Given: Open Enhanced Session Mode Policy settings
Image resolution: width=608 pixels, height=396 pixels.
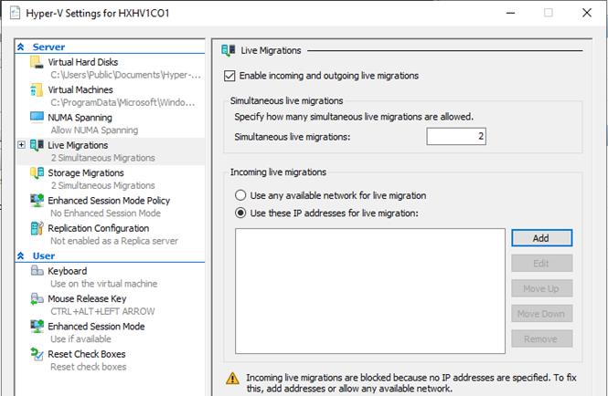Looking at the screenshot, I should 109,201.
